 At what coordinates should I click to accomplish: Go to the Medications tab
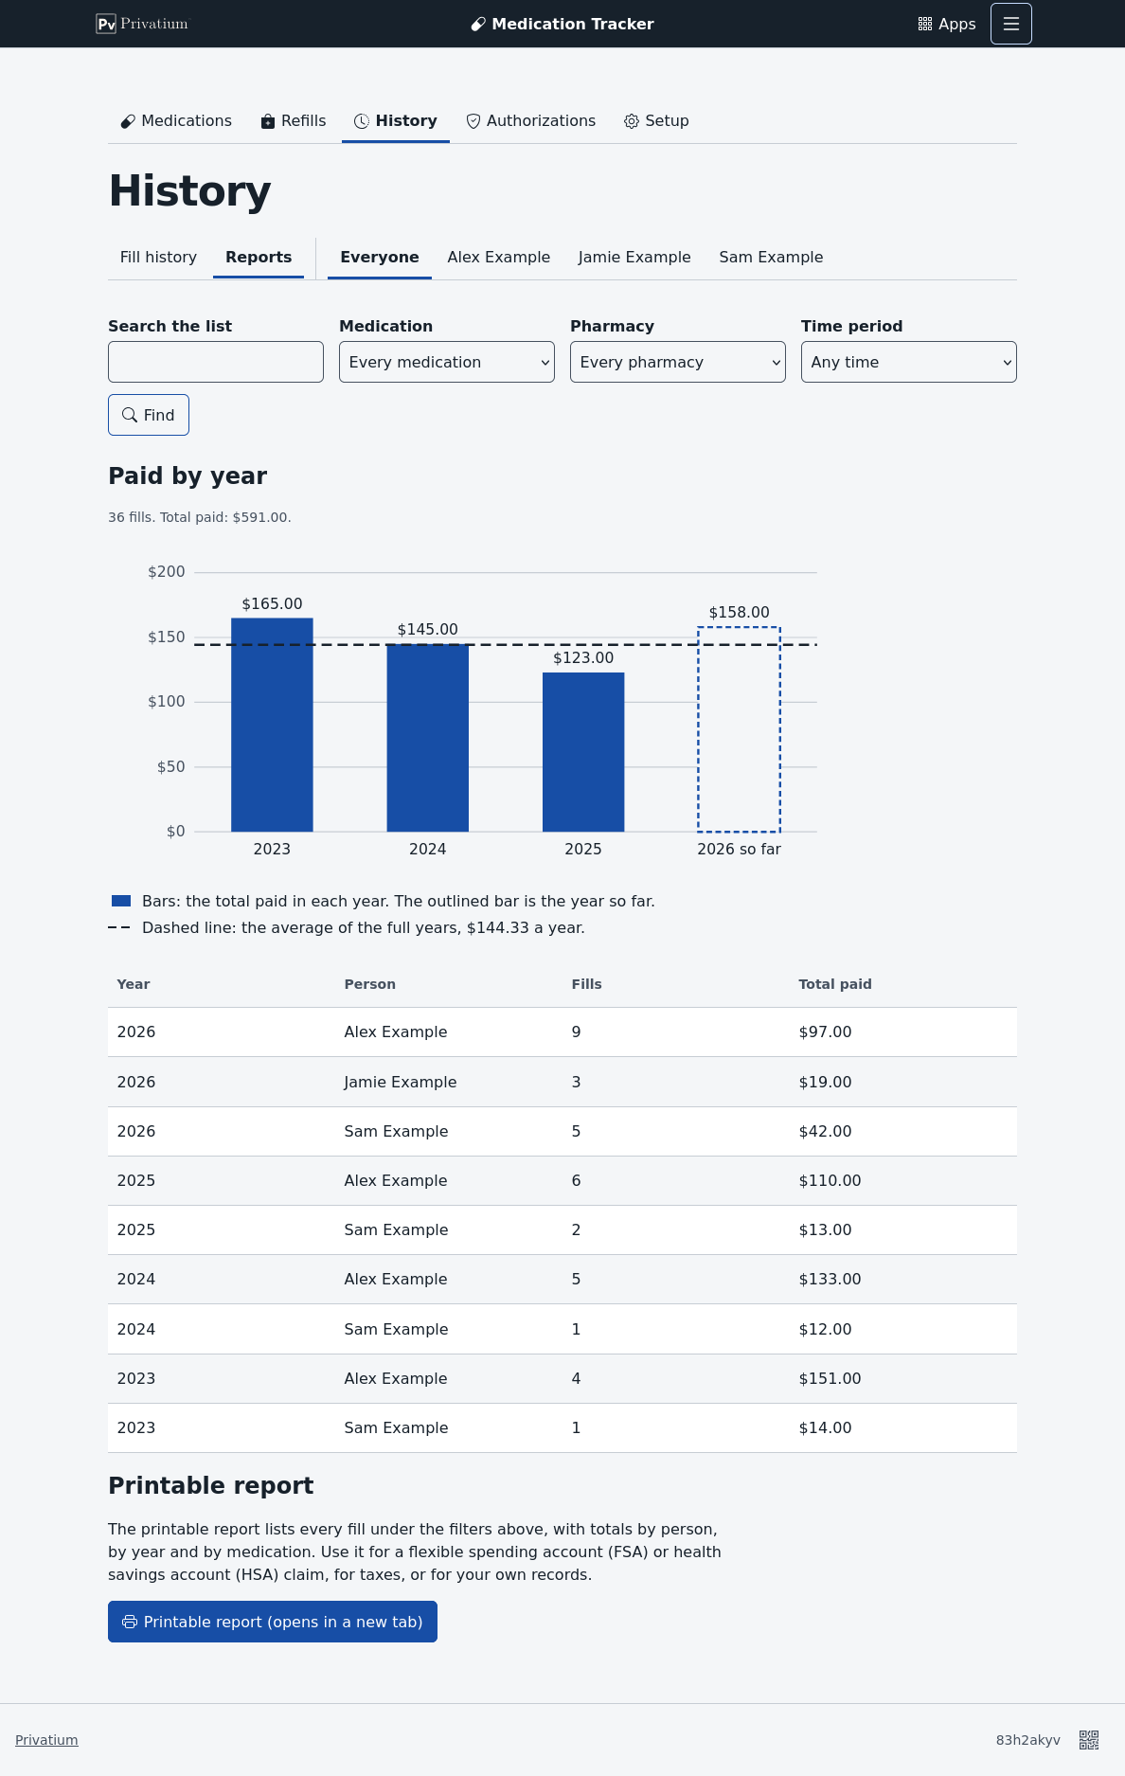(176, 121)
